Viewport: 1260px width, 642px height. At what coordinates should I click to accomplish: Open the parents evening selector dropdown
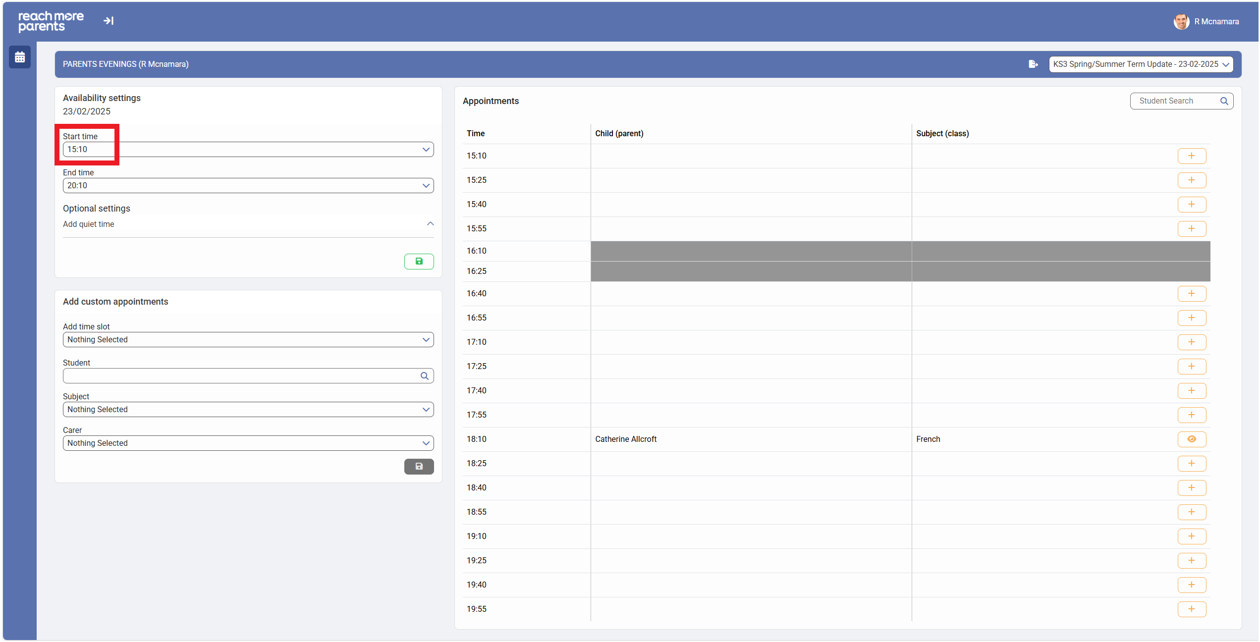pos(1141,64)
